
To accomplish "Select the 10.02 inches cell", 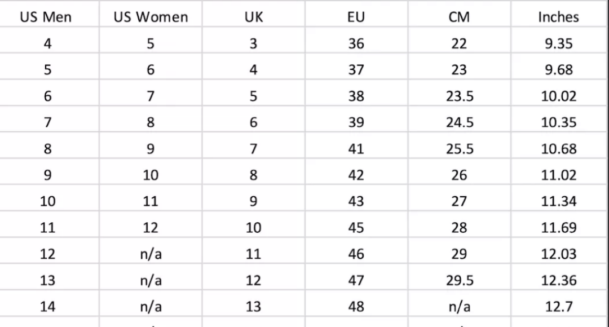I will tap(558, 96).
